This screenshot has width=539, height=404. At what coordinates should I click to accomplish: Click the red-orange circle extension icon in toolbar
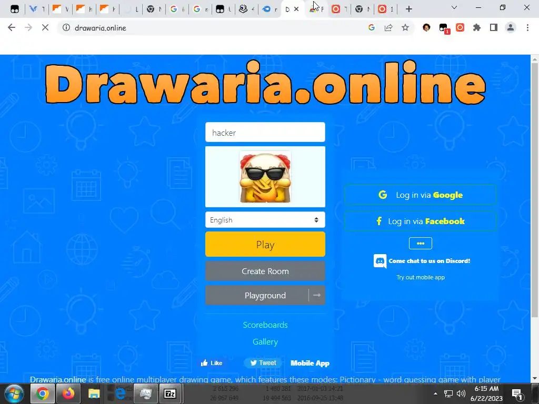click(460, 27)
